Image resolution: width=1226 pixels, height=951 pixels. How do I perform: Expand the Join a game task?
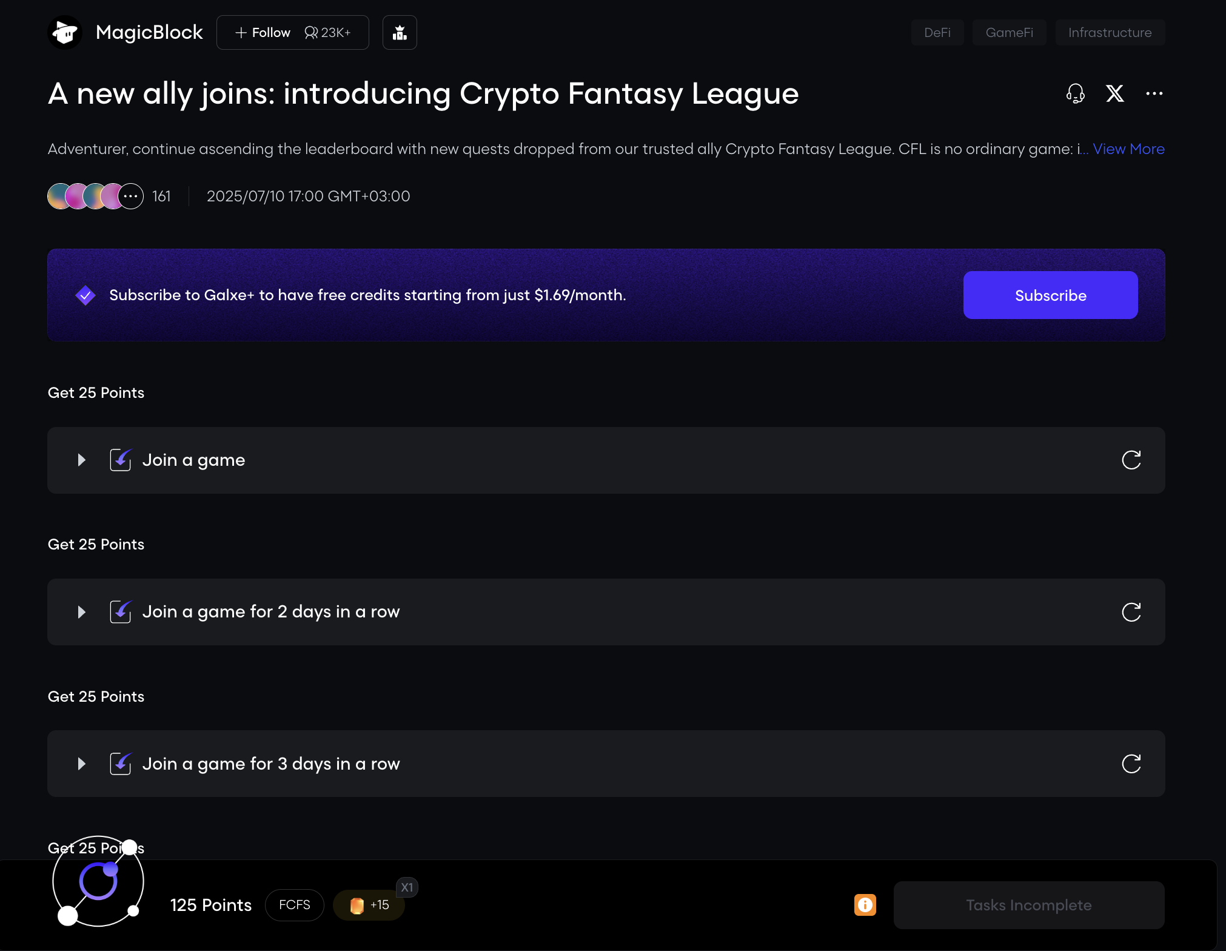pyautogui.click(x=82, y=460)
